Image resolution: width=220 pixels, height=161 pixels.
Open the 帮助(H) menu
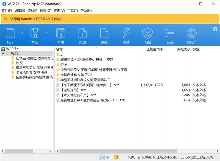(x=86, y=11)
